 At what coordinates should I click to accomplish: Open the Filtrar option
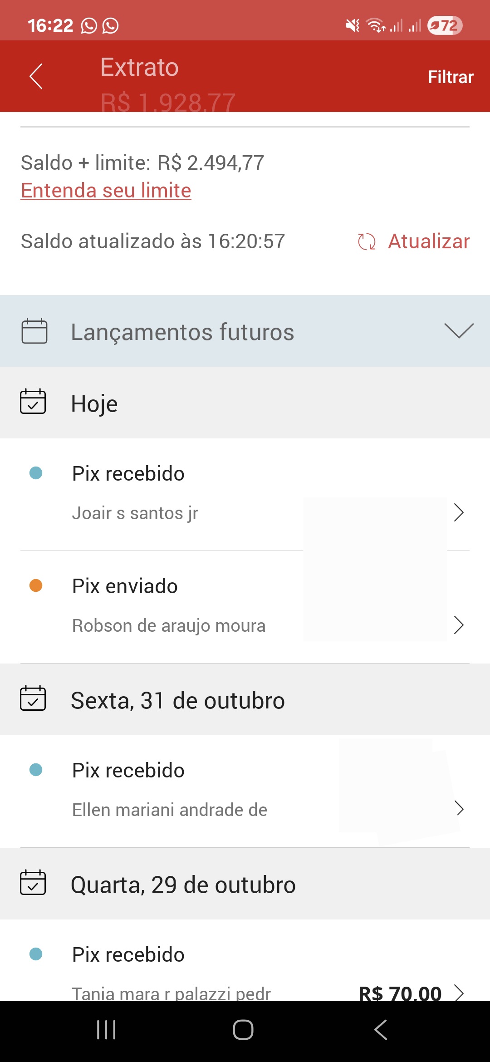[x=451, y=77]
